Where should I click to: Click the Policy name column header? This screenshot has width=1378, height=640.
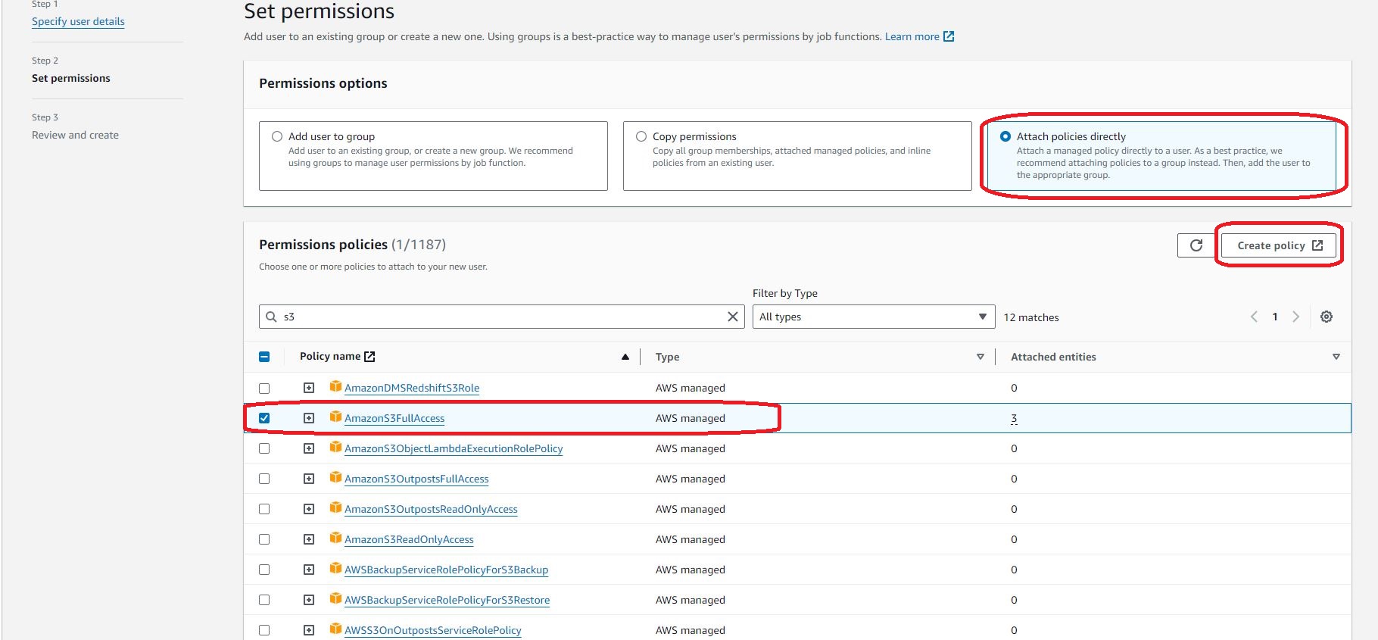(330, 356)
